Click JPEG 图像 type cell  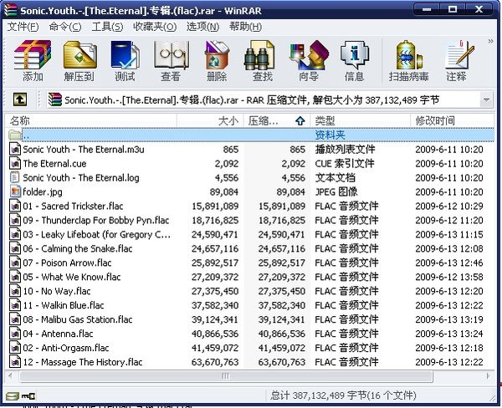(x=336, y=191)
